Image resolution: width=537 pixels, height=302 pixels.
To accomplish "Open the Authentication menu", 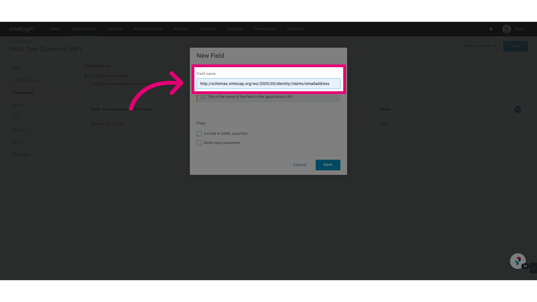I will coord(148,29).
